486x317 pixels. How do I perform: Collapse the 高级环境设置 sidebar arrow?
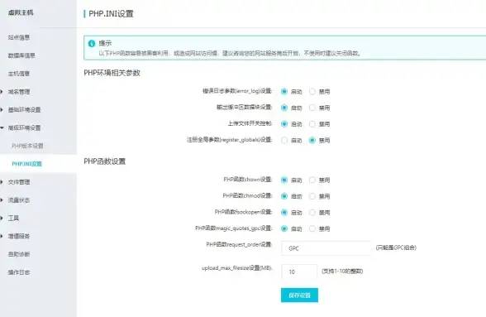click(2, 127)
